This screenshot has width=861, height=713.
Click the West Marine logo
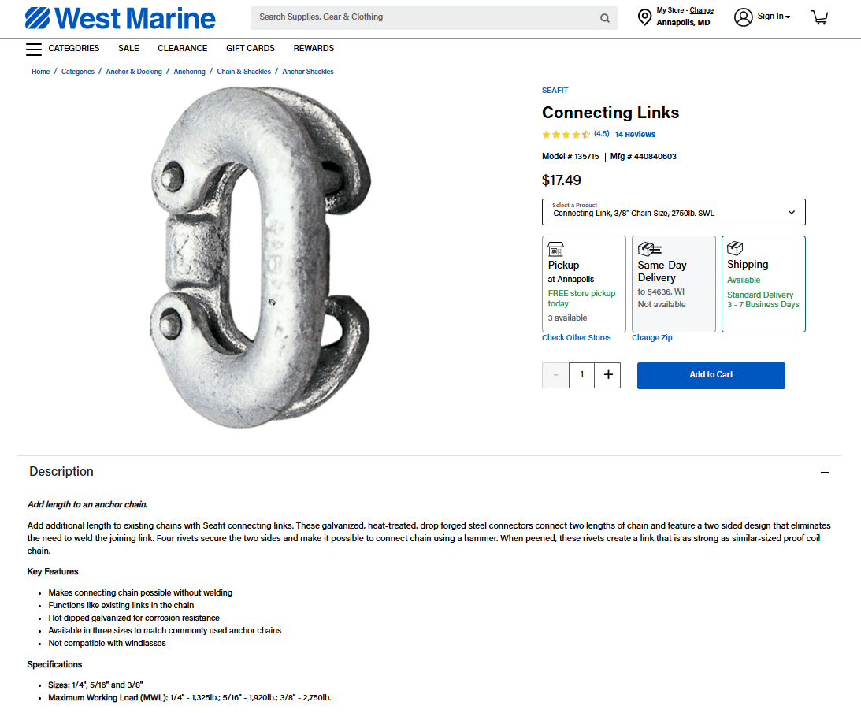click(120, 18)
